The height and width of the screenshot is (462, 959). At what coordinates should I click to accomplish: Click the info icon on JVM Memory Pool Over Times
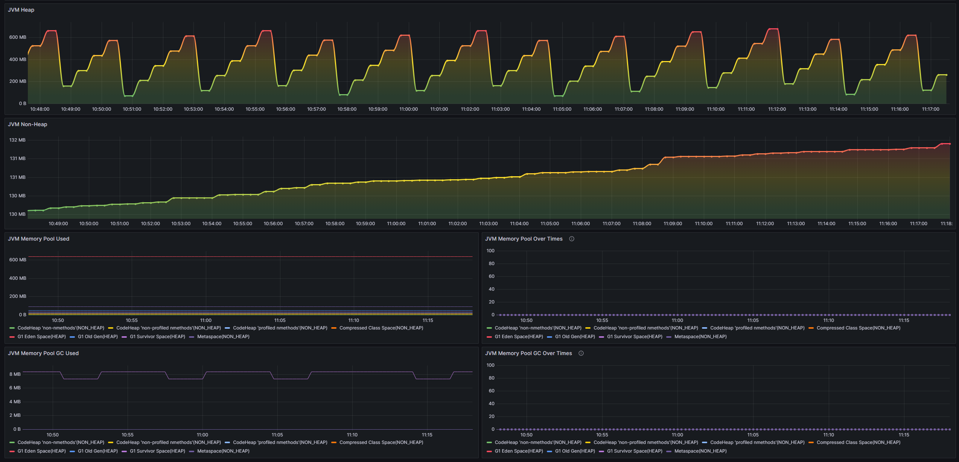[572, 239]
